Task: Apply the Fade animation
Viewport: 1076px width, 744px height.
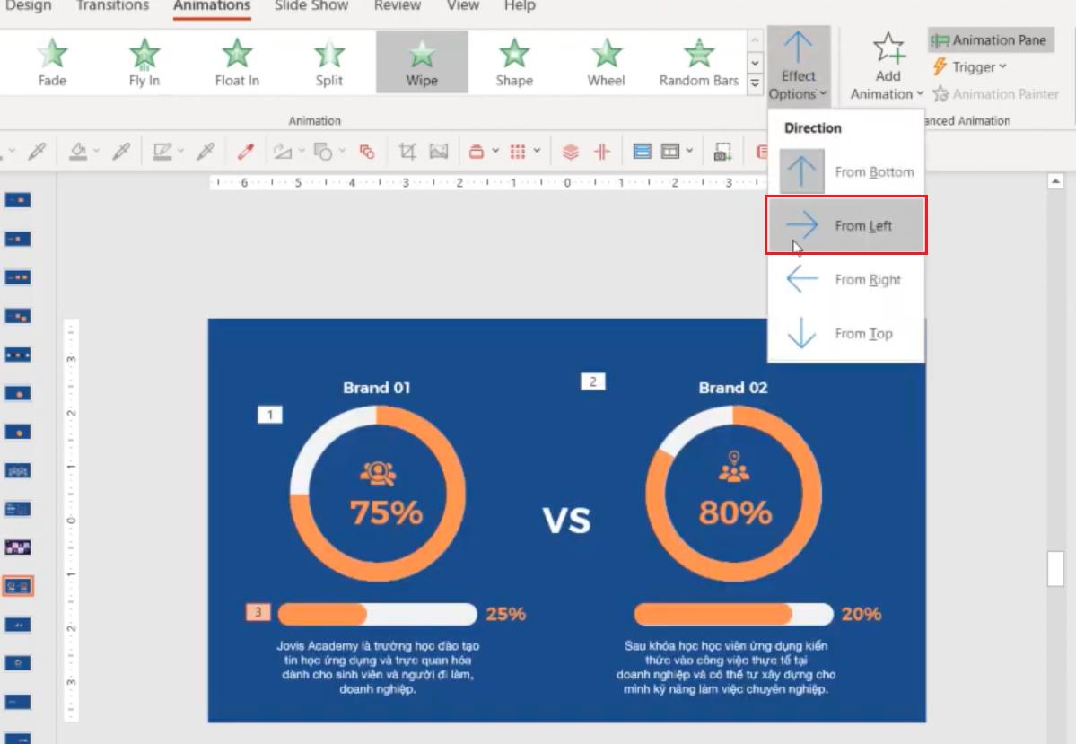Action: pos(51,61)
